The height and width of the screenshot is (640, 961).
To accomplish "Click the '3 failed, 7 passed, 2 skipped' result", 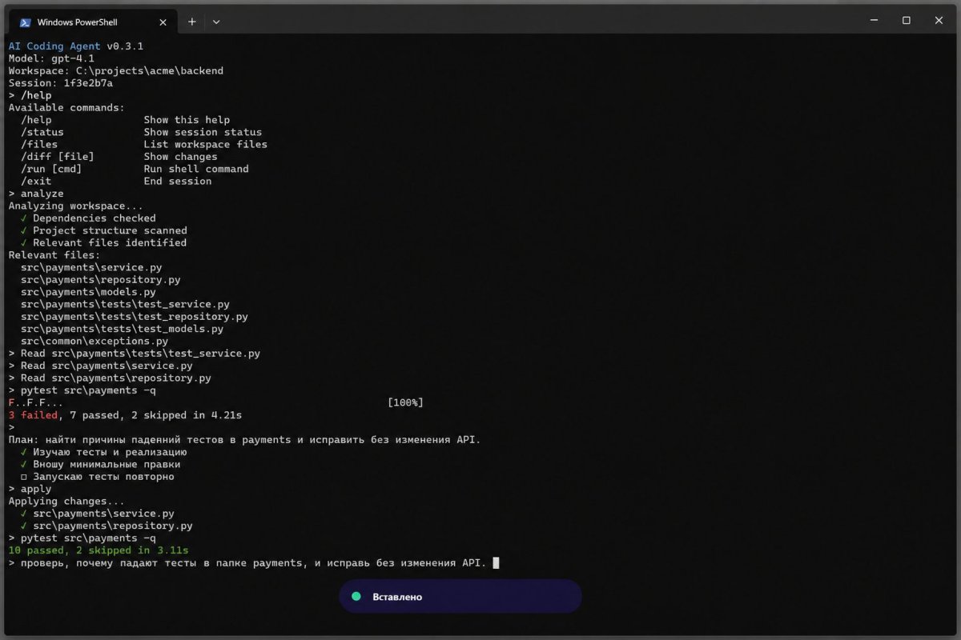I will [125, 415].
